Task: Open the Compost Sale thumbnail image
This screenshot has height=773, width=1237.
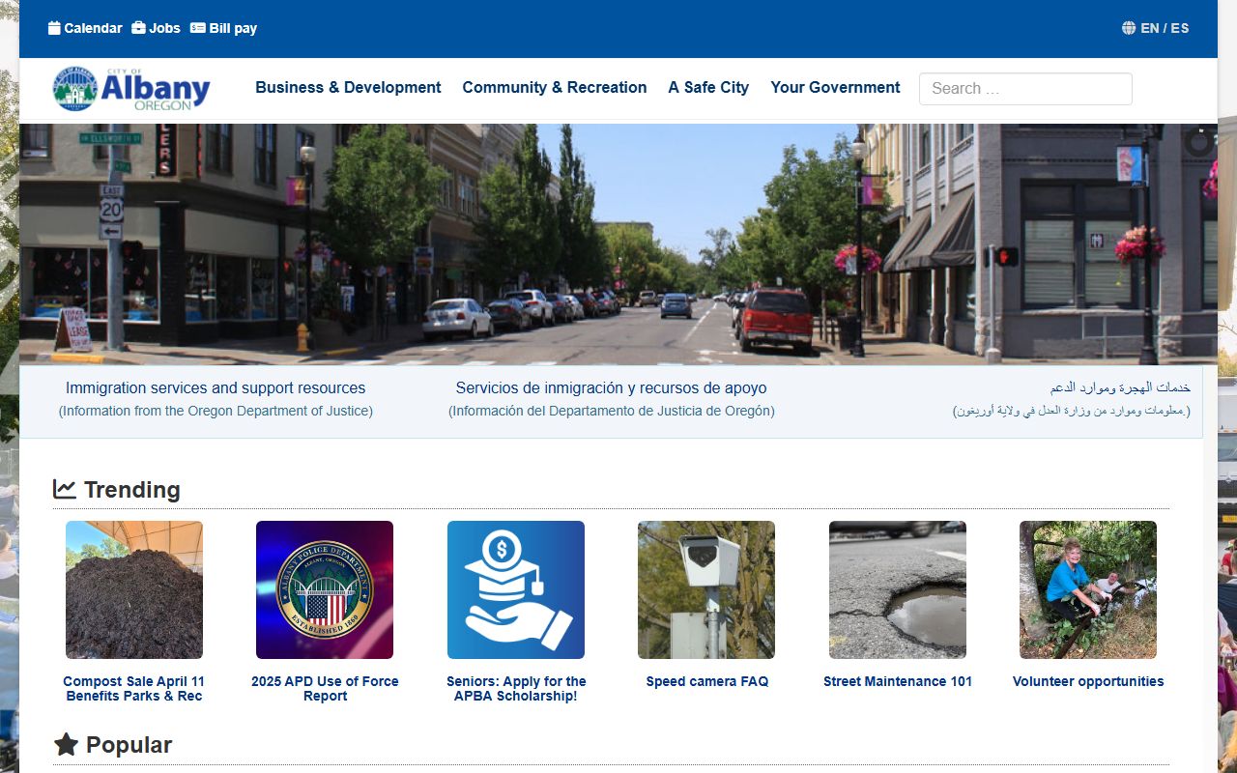Action: pos(134,589)
